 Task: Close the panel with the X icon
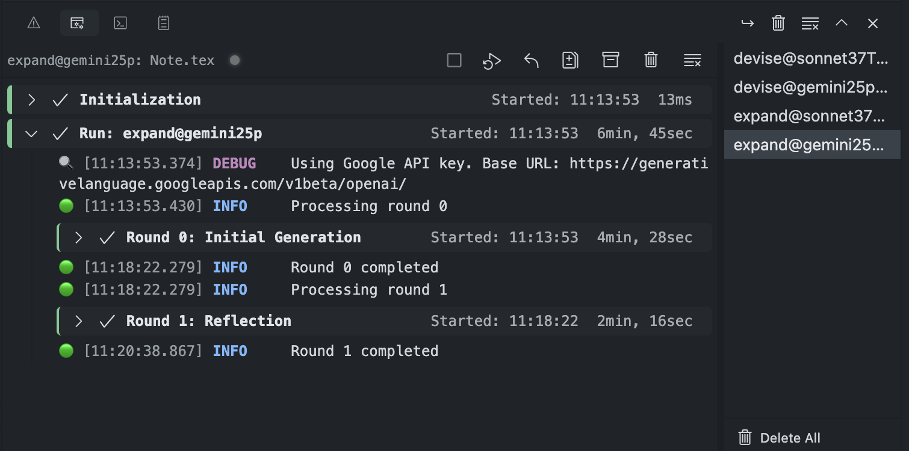tap(873, 23)
